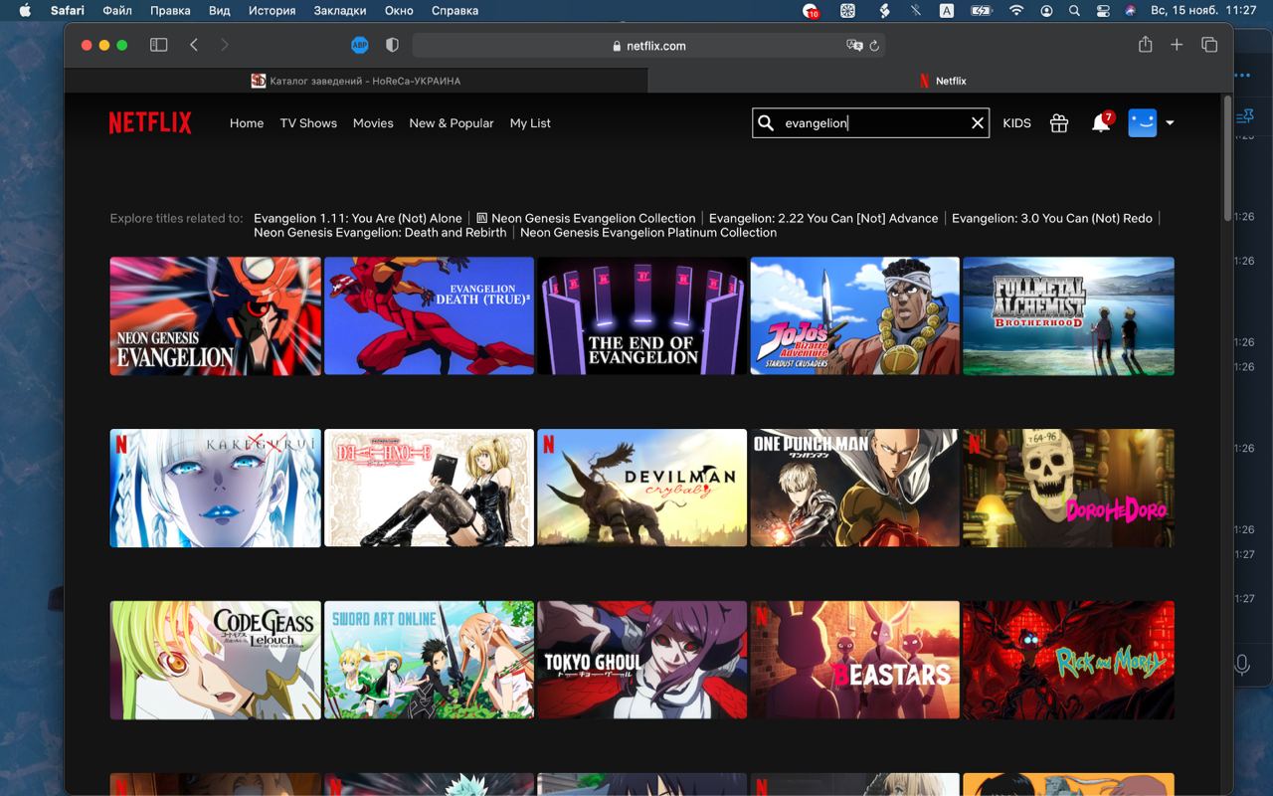Image resolution: width=1273 pixels, height=796 pixels.
Task: Open the Code Geass thumbnail
Action: click(215, 660)
